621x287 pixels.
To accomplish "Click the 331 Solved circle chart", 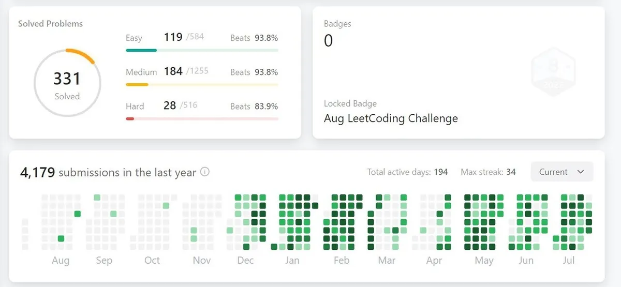I will point(67,83).
